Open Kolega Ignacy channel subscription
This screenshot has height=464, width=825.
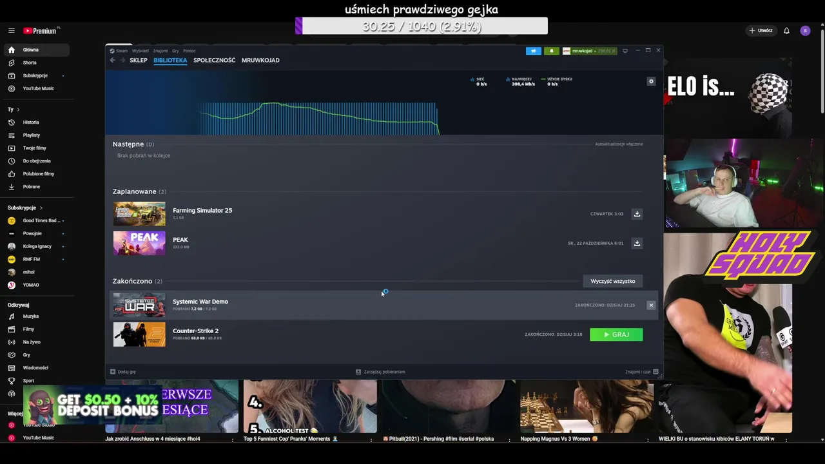(36, 246)
